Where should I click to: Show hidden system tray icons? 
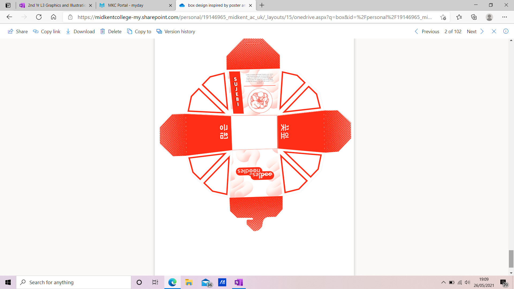[443, 282]
